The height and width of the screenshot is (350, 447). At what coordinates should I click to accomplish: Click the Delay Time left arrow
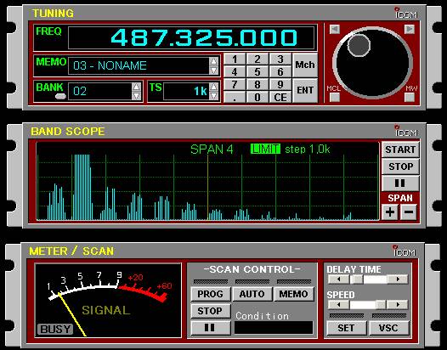point(338,279)
